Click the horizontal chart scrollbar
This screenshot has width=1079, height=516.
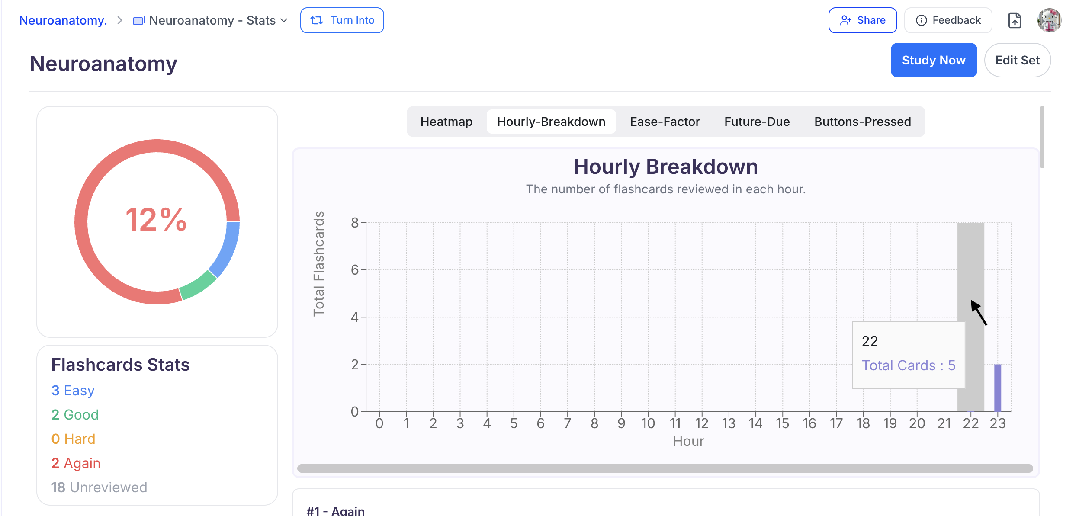pos(665,468)
